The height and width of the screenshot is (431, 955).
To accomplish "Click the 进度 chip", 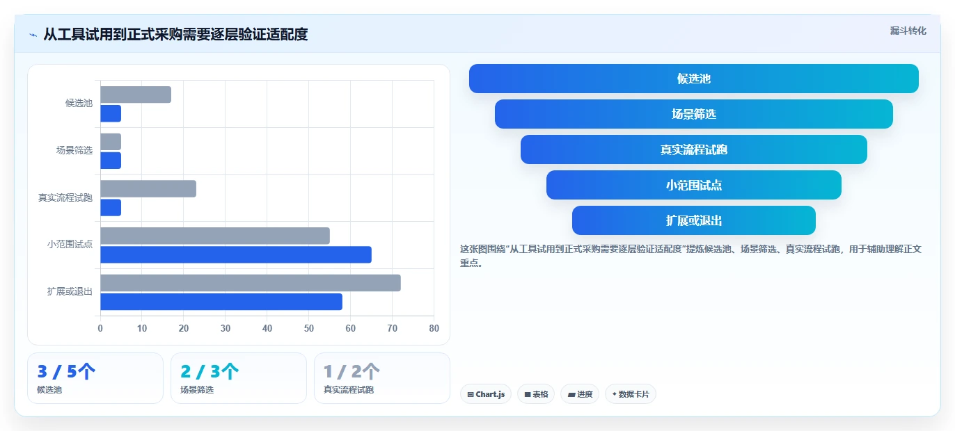I will point(580,394).
